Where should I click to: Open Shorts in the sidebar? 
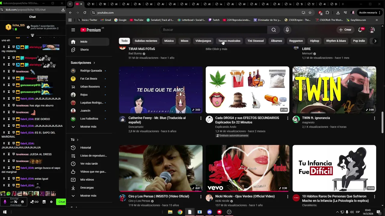click(x=89, y=49)
